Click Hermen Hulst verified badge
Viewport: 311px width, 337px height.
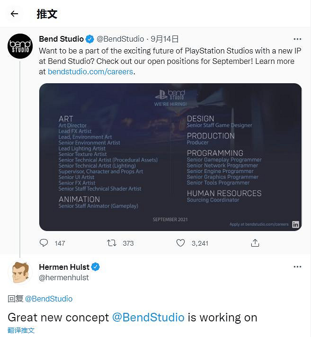[x=96, y=267]
